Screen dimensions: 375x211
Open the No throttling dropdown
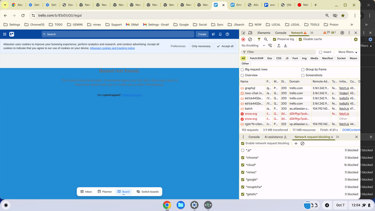coord(253,45)
